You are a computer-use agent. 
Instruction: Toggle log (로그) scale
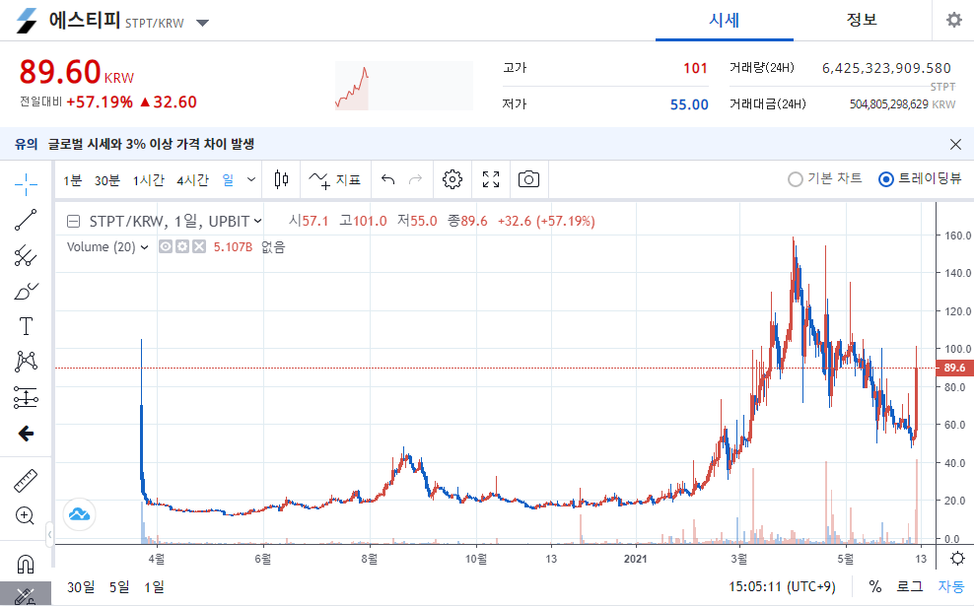909,586
